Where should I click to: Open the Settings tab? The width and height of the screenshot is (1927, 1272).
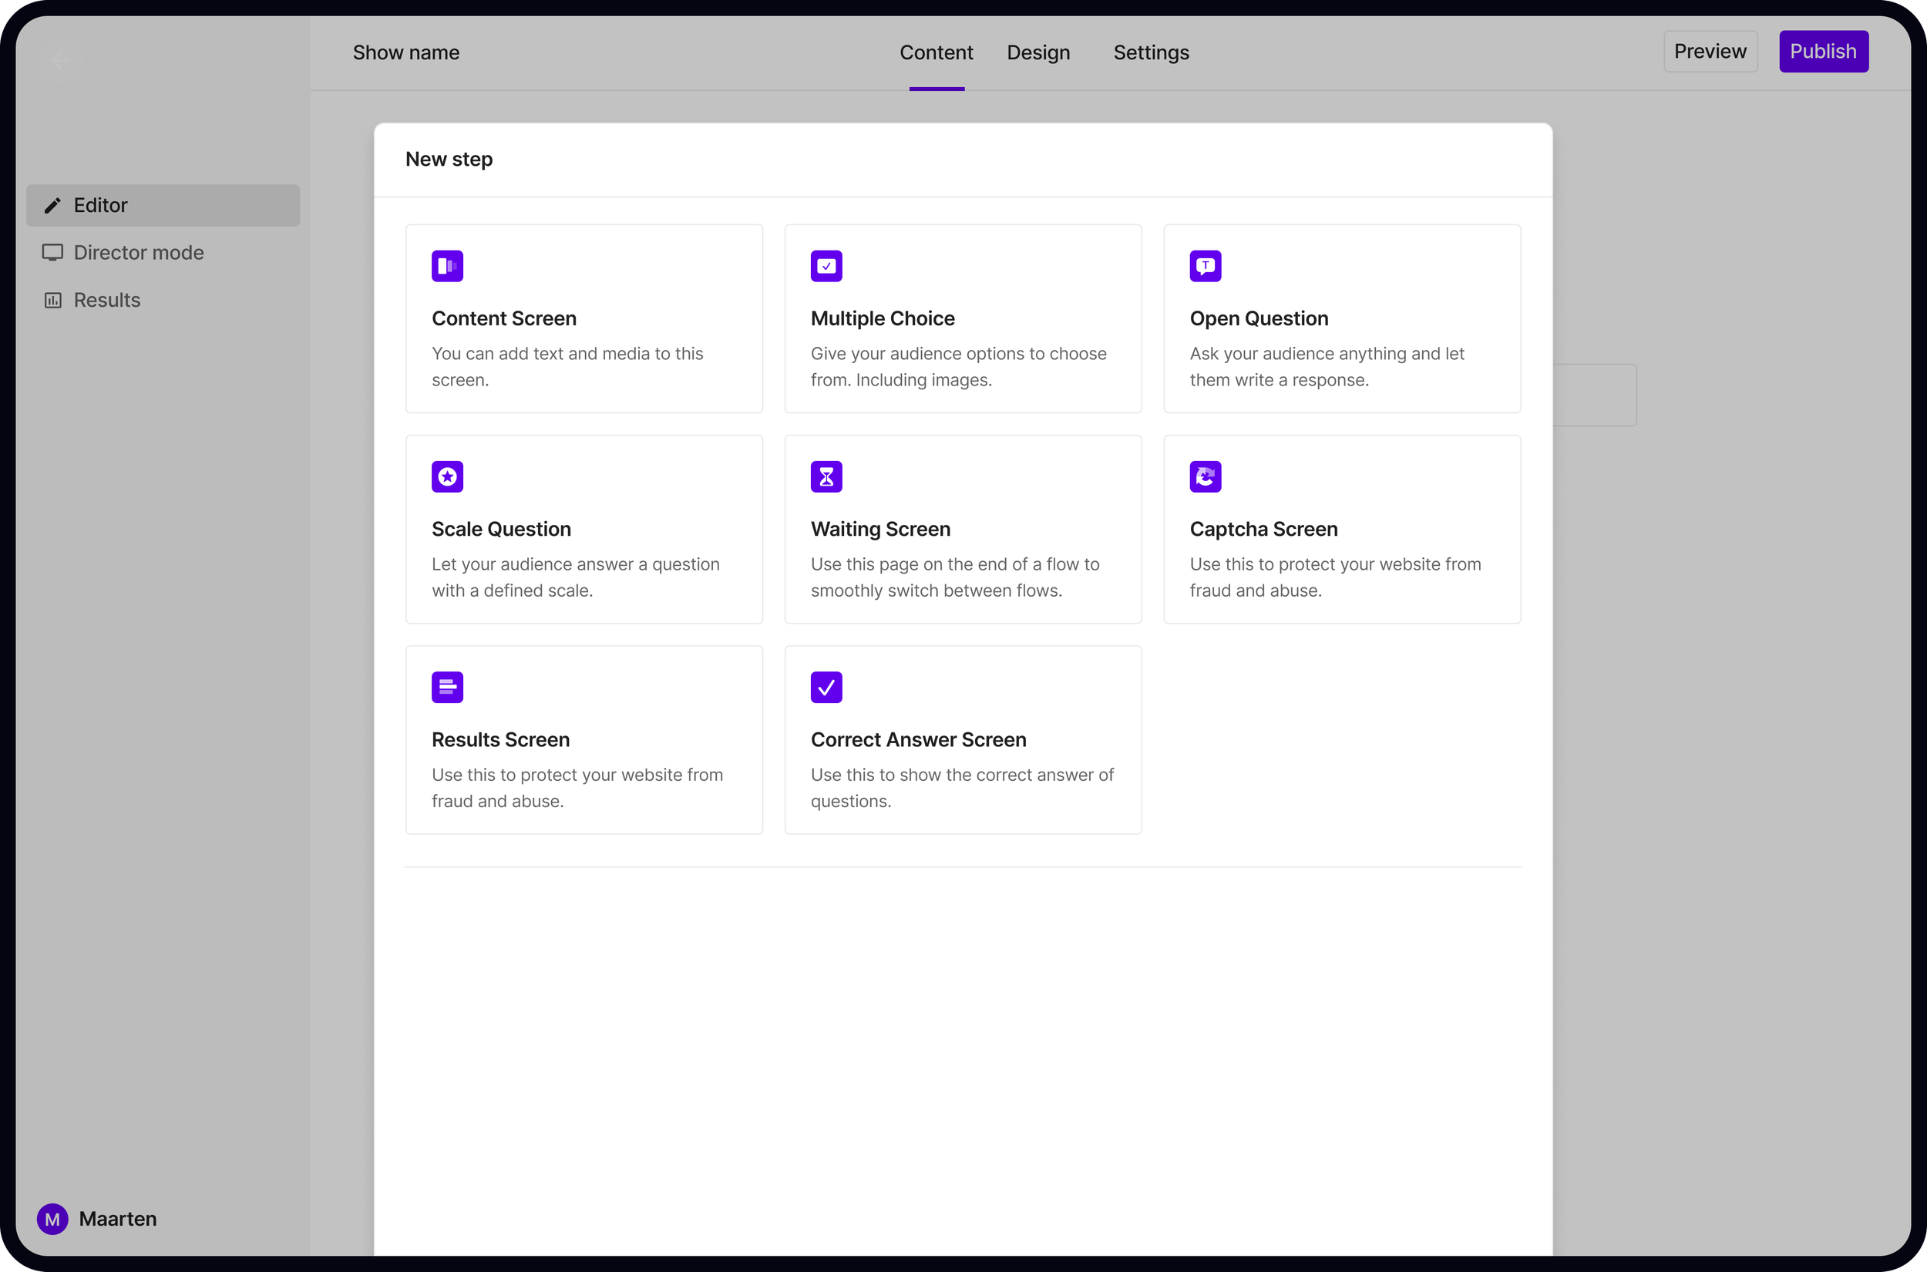1150,52
